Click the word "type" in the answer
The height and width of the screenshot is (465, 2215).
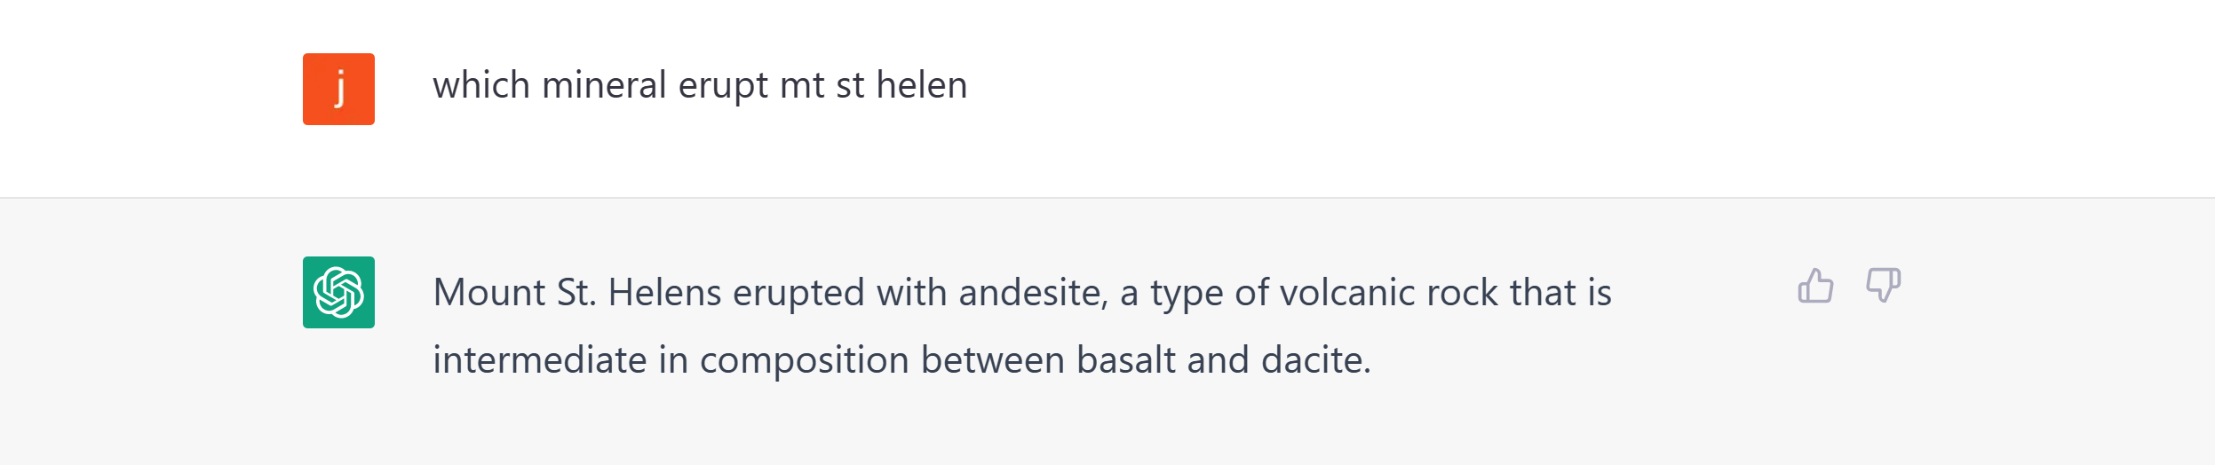coord(1187,295)
